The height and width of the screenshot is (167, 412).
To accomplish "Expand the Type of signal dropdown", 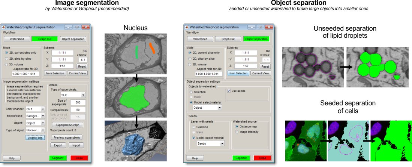I will [35, 130].
